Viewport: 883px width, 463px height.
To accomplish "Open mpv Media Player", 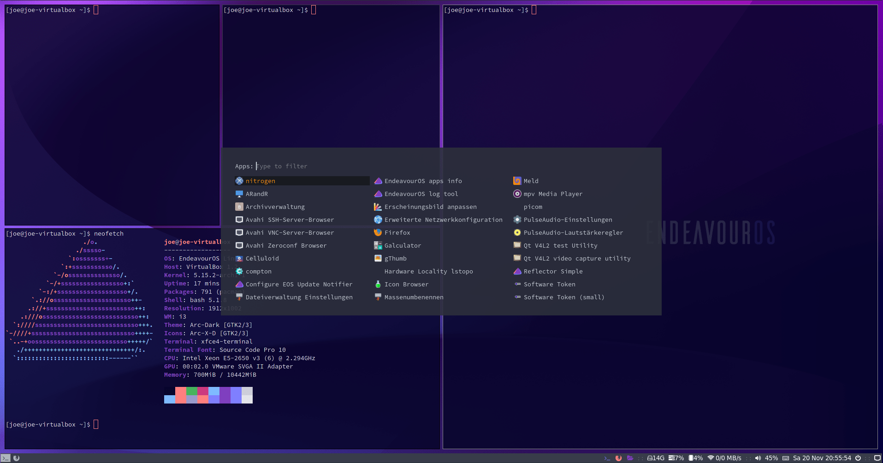I will tap(552, 194).
